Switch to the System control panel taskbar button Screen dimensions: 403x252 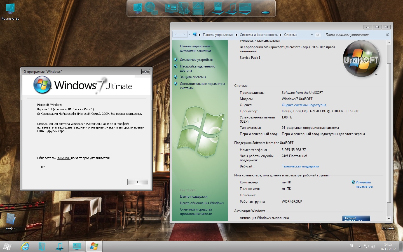pyautogui.click(x=77, y=246)
